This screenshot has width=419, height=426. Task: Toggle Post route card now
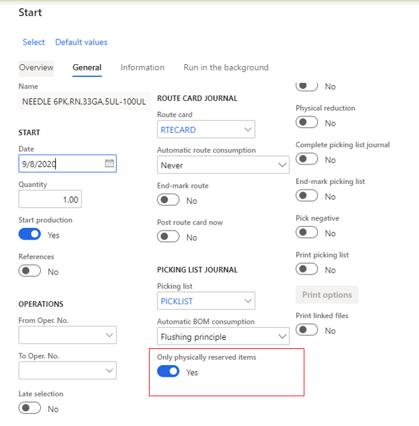coord(168,237)
